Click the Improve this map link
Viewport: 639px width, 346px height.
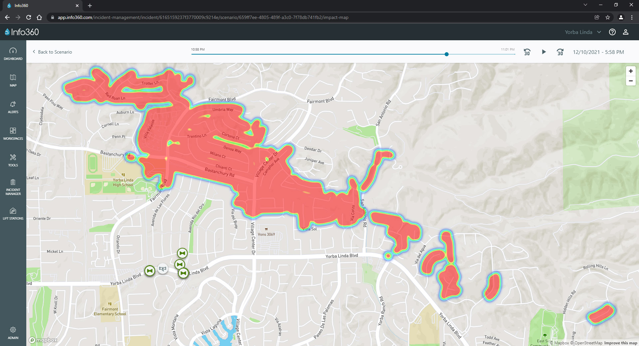pyautogui.click(x=620, y=343)
